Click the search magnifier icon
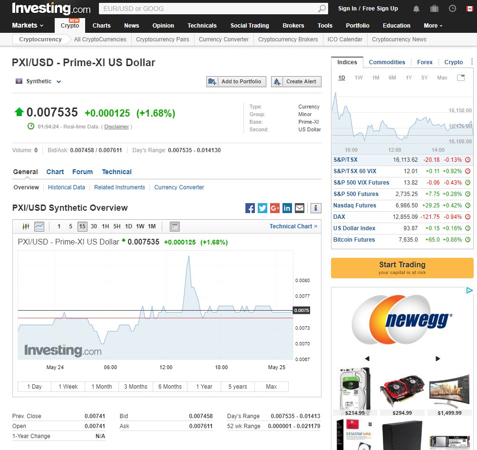Viewport: 477px width, 450px height. (321, 9)
